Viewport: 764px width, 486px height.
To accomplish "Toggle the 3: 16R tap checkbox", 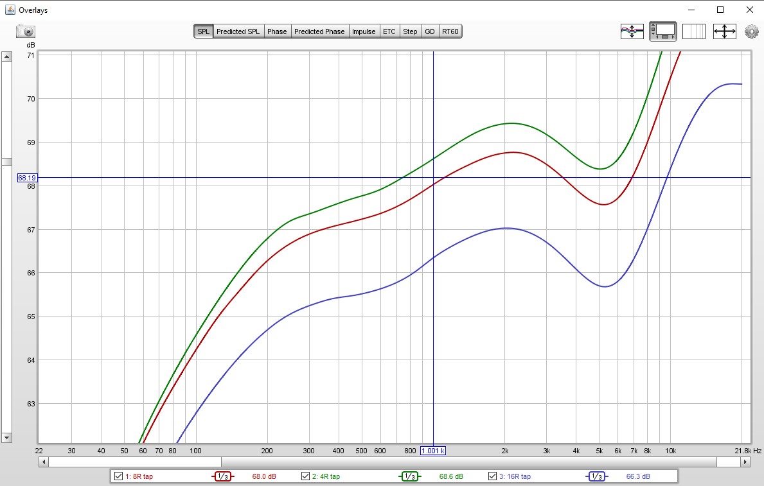I will [493, 476].
